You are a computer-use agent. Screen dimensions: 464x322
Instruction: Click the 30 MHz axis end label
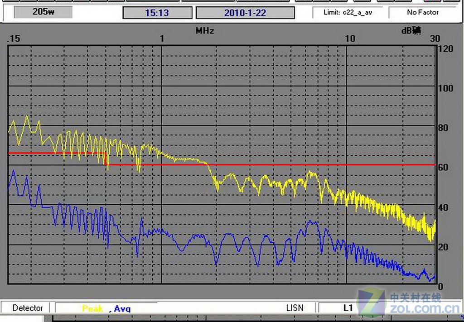point(435,39)
